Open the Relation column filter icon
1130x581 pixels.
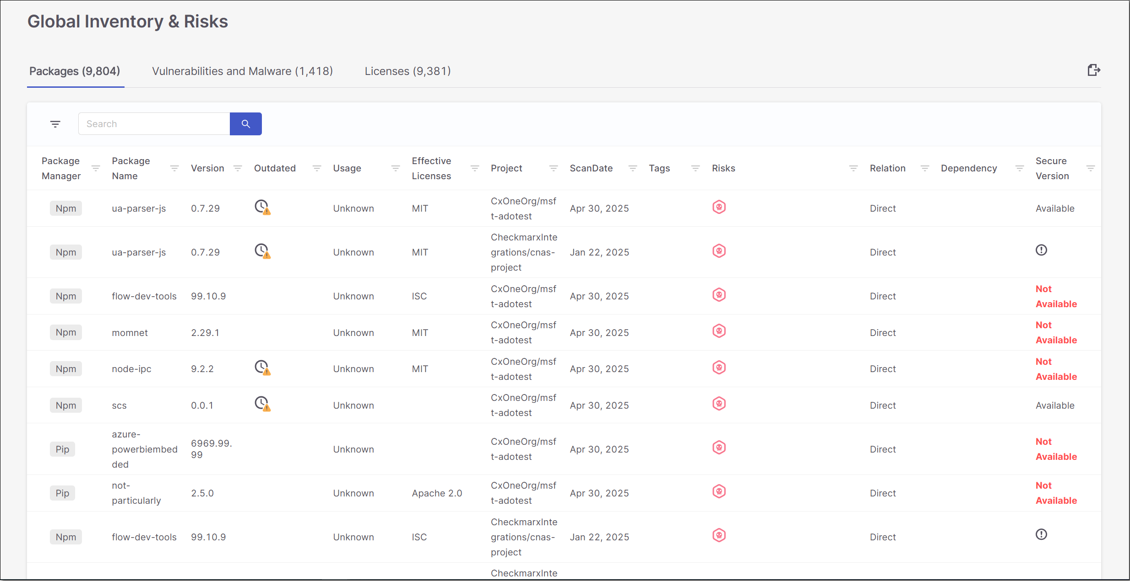pyautogui.click(x=925, y=168)
